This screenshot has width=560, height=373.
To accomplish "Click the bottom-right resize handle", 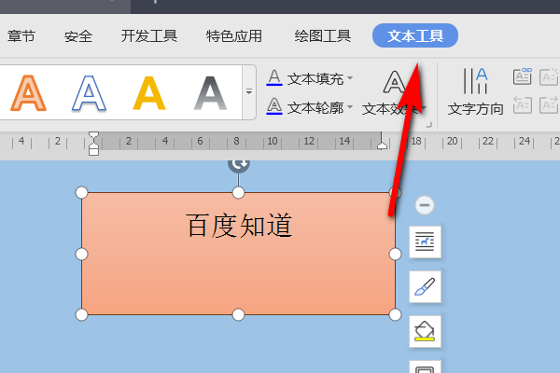I will pos(395,315).
